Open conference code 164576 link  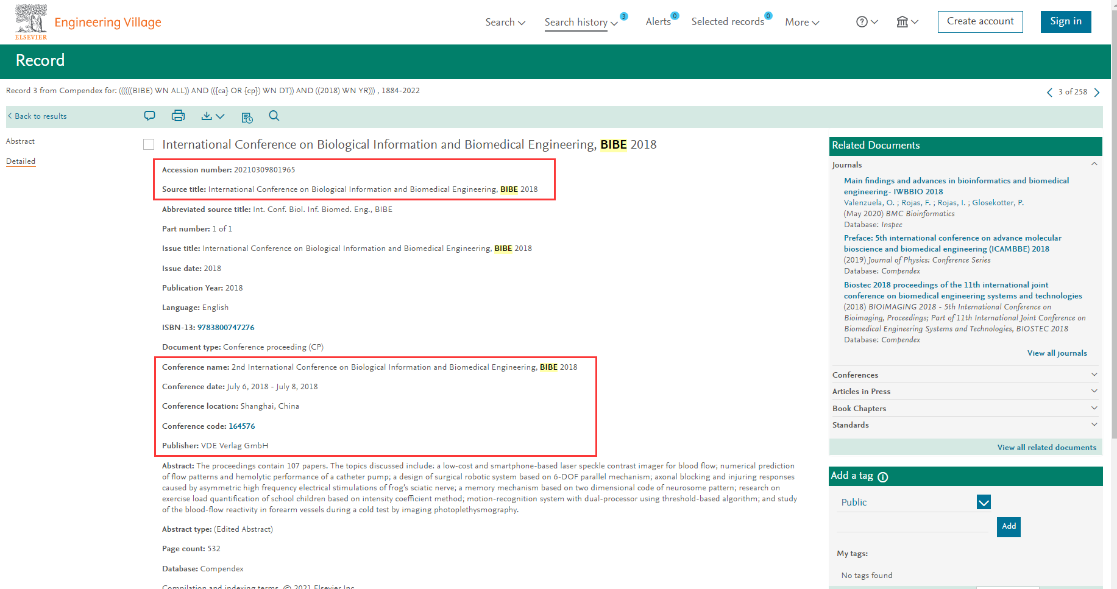click(x=242, y=426)
